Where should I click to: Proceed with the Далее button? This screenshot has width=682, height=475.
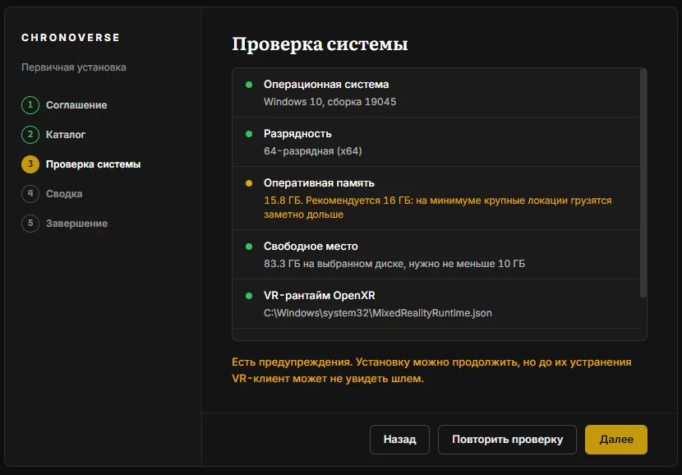click(616, 440)
